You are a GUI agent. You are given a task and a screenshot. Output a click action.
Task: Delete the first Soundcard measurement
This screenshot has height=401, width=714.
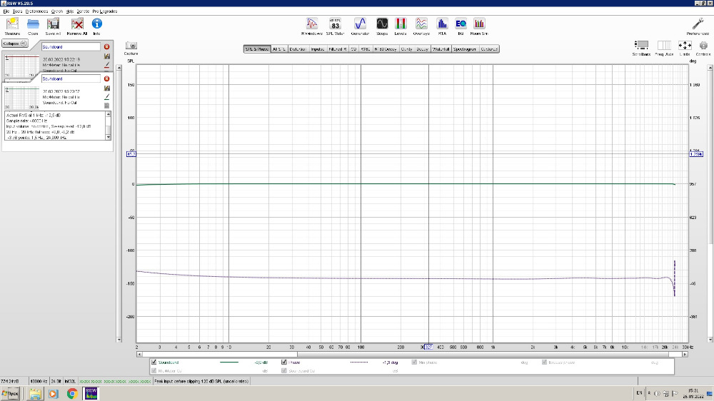click(x=106, y=47)
